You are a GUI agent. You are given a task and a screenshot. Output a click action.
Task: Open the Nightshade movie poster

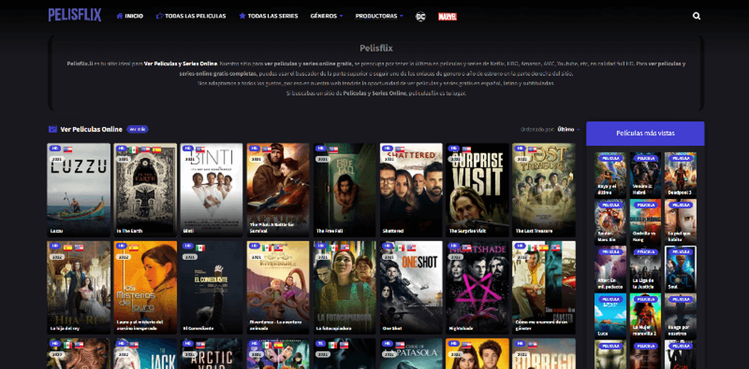(477, 287)
